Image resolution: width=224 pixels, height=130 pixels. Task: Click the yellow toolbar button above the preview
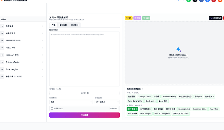tap(129, 18)
